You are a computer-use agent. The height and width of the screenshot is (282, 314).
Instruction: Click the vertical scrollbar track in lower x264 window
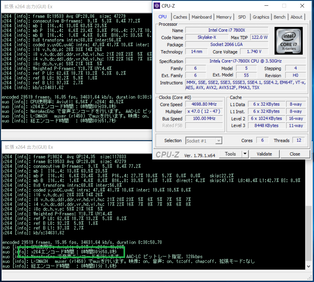point(308,211)
